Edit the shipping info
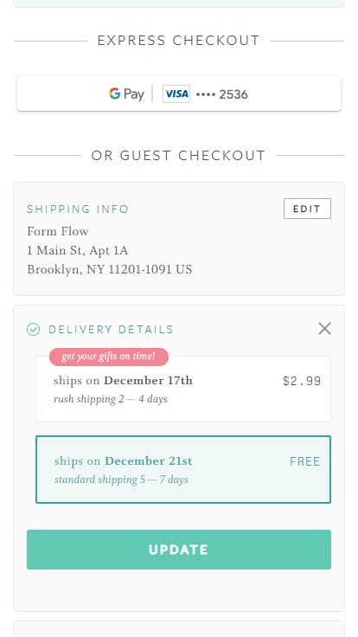Image resolution: width=358 pixels, height=637 pixels. point(307,209)
